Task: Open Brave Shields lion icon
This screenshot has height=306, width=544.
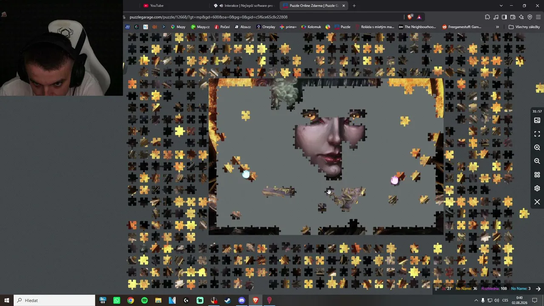Action: [x=410, y=17]
